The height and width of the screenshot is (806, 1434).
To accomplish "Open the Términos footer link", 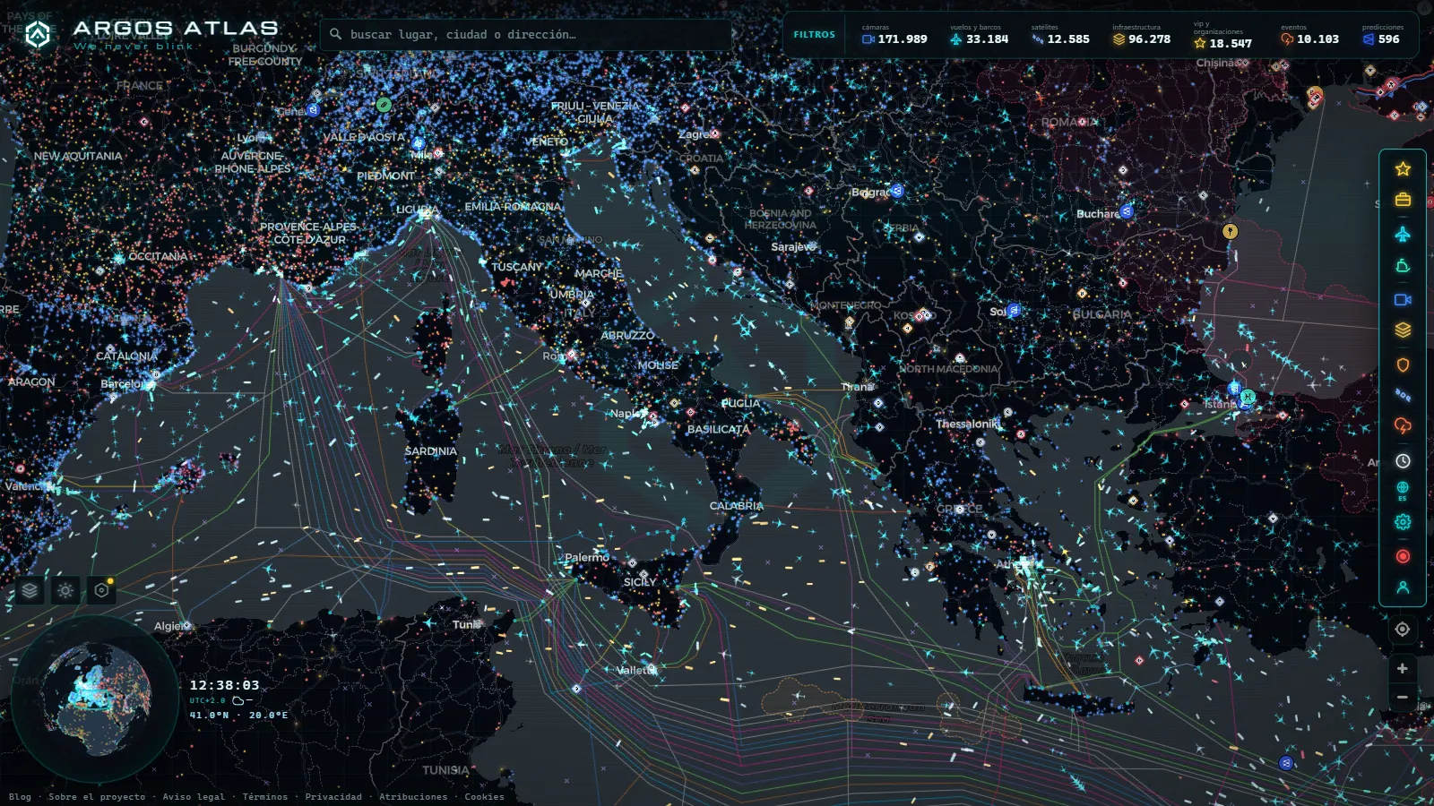I will (265, 796).
